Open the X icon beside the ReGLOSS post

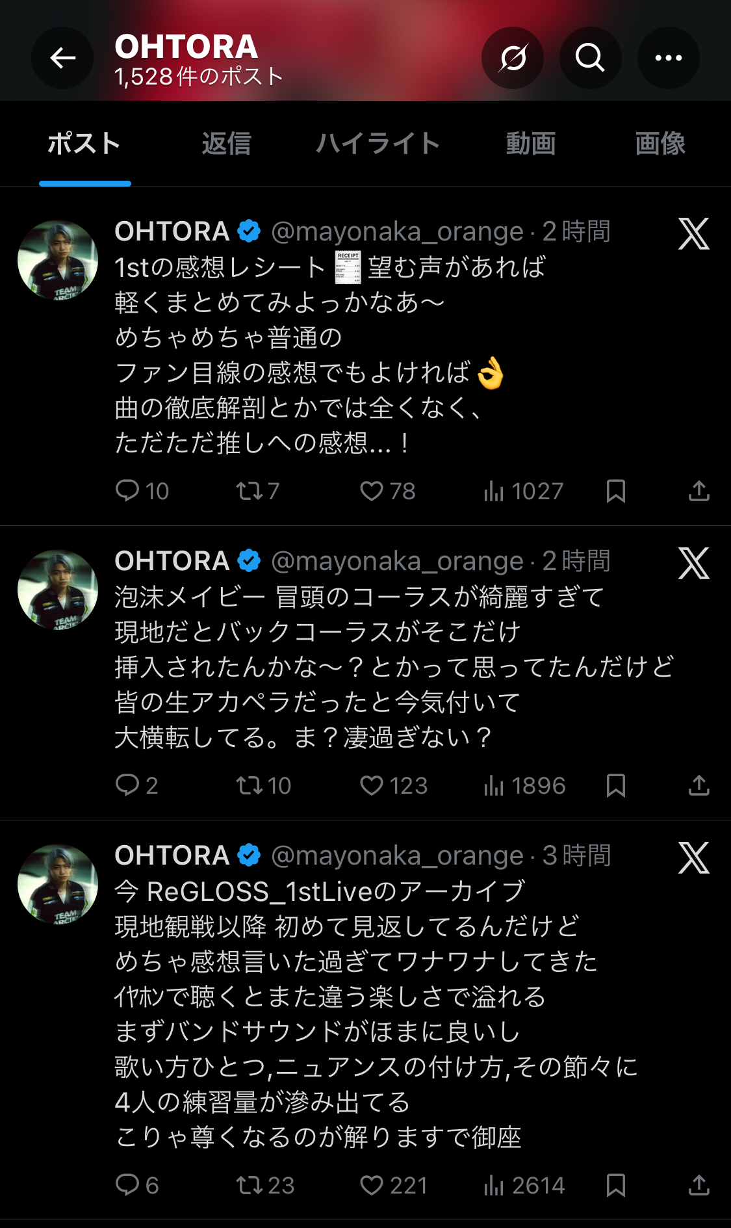(693, 858)
